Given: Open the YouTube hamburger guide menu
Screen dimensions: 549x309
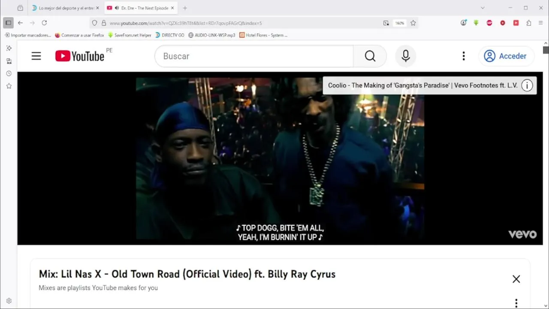Looking at the screenshot, I should 36,56.
